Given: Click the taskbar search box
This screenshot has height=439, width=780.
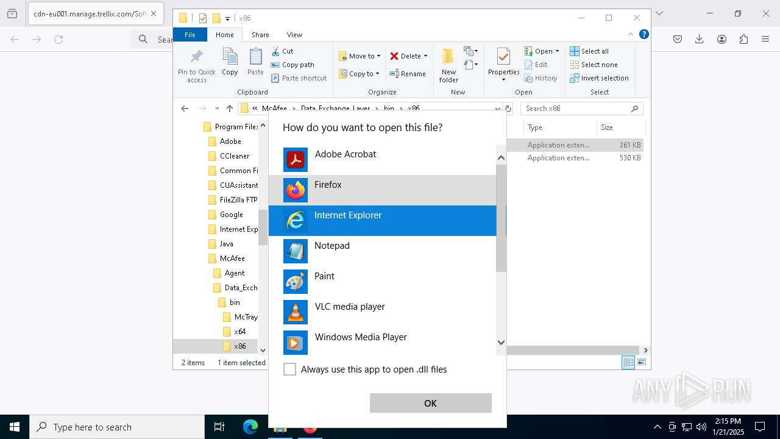Looking at the screenshot, I should click(117, 427).
